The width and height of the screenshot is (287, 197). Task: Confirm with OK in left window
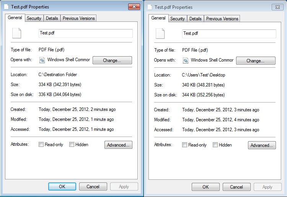(62, 186)
